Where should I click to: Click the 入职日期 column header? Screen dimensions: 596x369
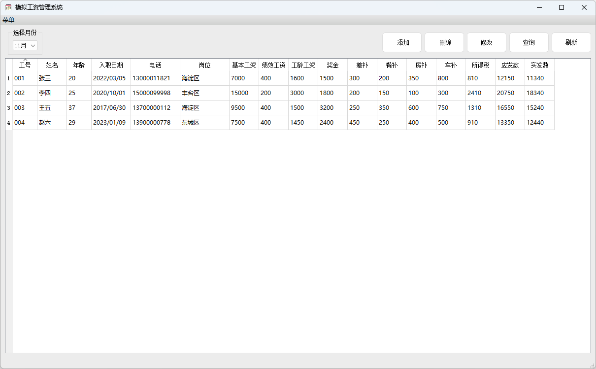(x=111, y=65)
